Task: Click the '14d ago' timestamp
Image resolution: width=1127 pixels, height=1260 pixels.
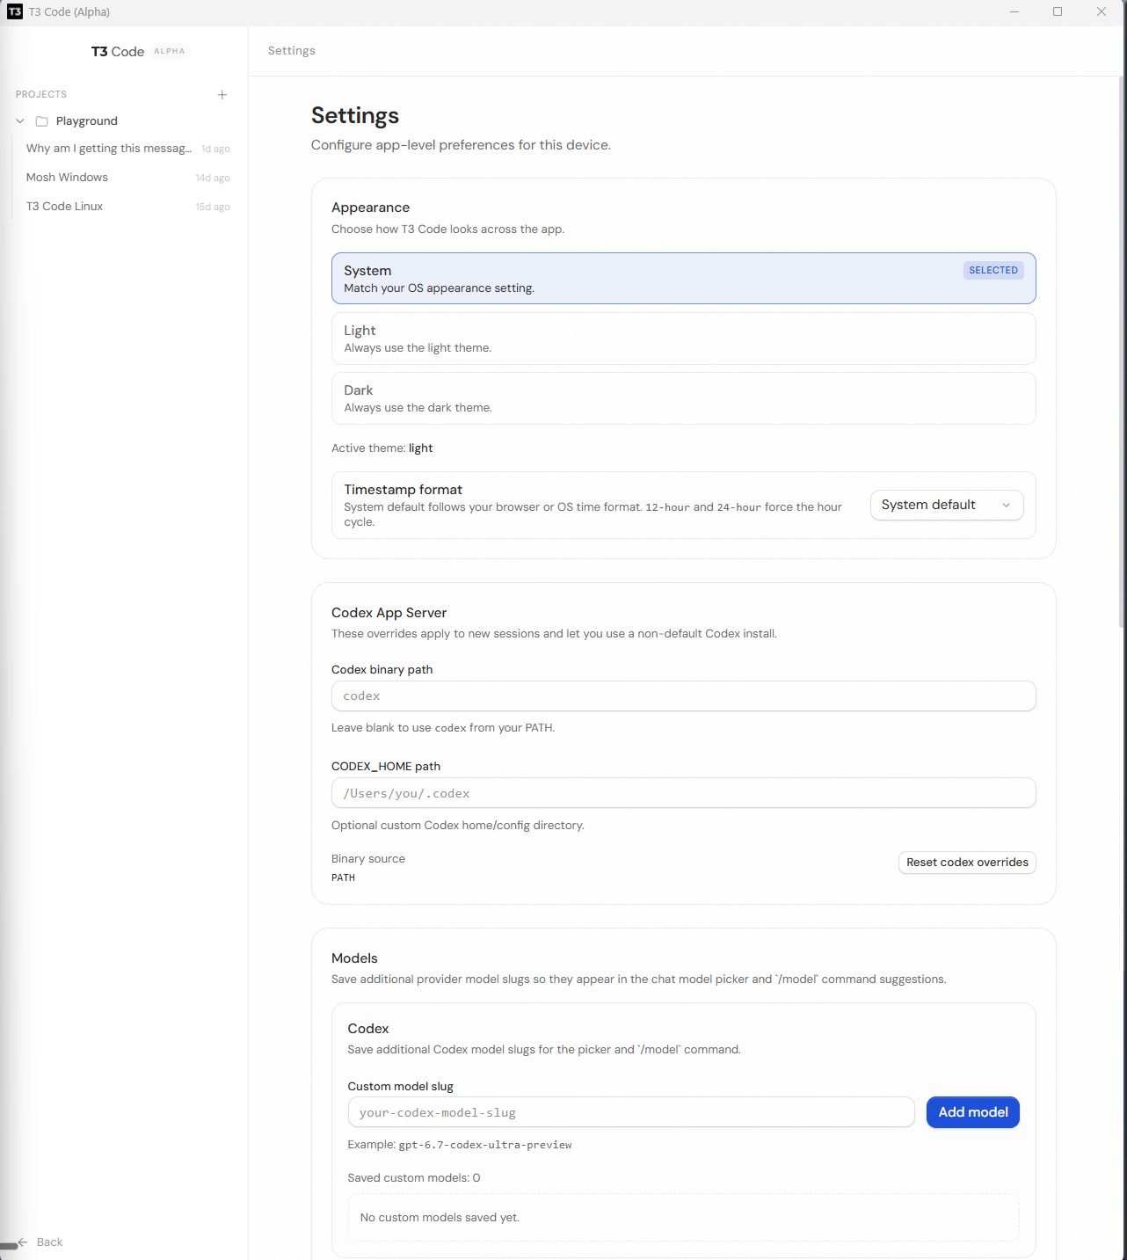Action: (213, 178)
